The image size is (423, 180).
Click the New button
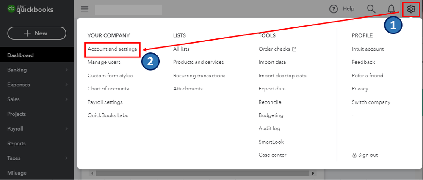pyautogui.click(x=37, y=33)
